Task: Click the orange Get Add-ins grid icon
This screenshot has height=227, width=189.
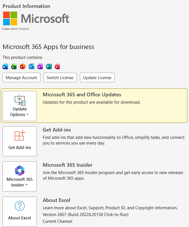Action: click(x=20, y=135)
